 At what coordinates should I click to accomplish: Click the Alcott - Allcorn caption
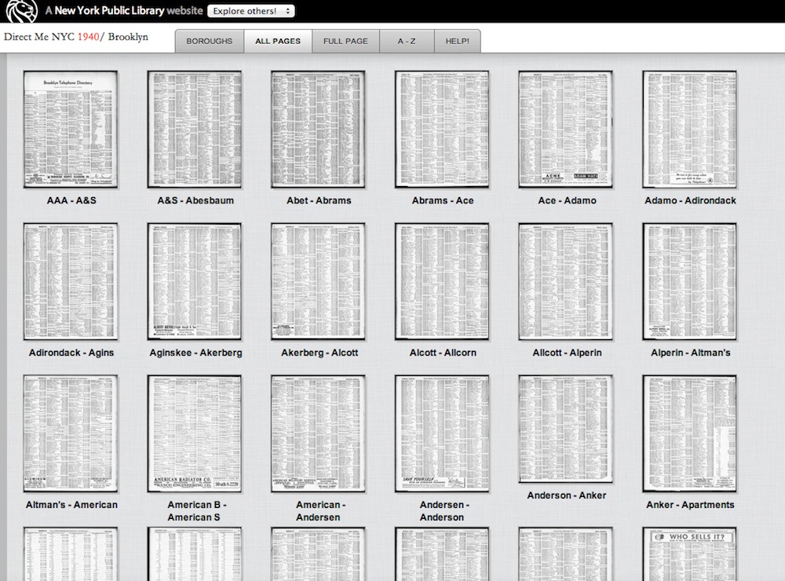tap(443, 353)
